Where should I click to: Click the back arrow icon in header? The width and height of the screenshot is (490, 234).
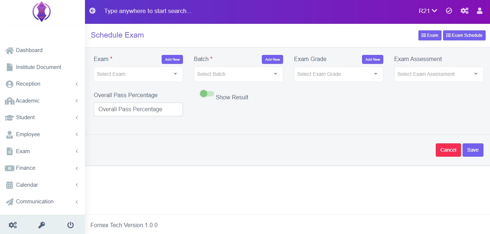click(93, 11)
